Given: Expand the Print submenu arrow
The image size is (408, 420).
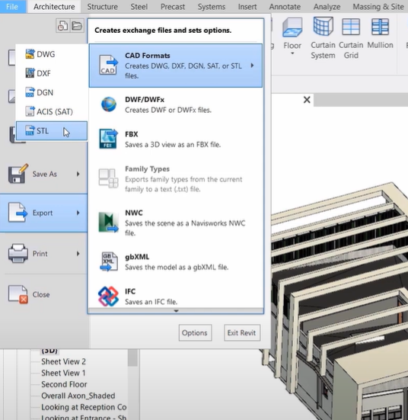Looking at the screenshot, I should point(78,253).
